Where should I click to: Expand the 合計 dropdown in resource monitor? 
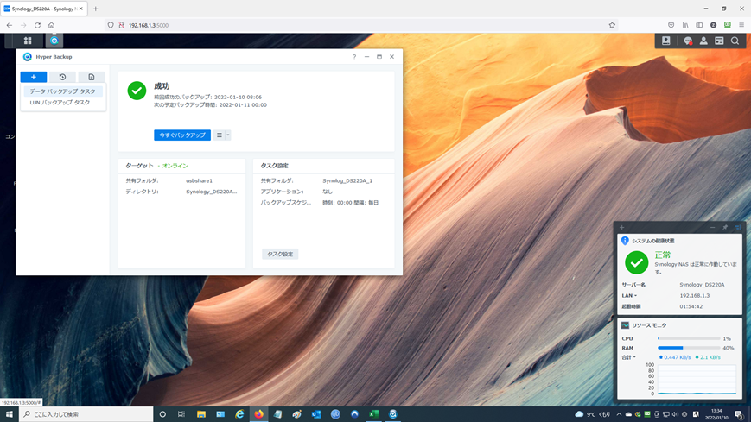click(634, 357)
